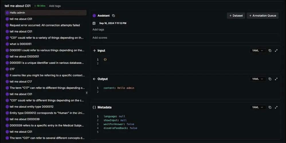Click Add scores in the Assistant panel
The width and height of the screenshot is (286, 143).
point(100,38)
